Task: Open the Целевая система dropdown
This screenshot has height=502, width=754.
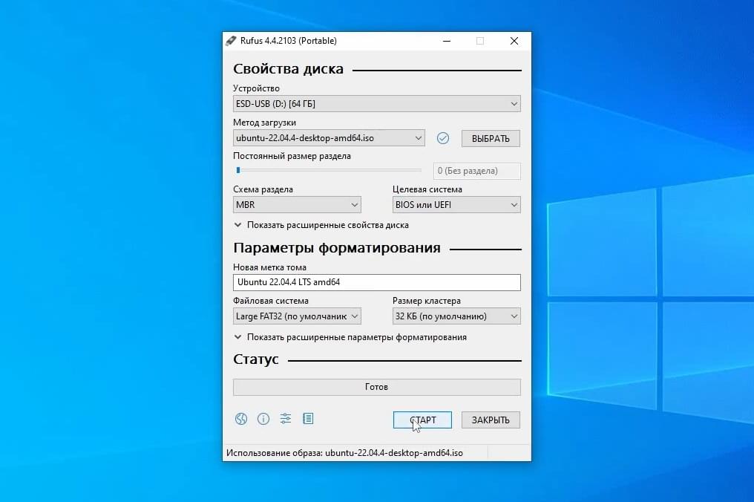Action: (456, 204)
